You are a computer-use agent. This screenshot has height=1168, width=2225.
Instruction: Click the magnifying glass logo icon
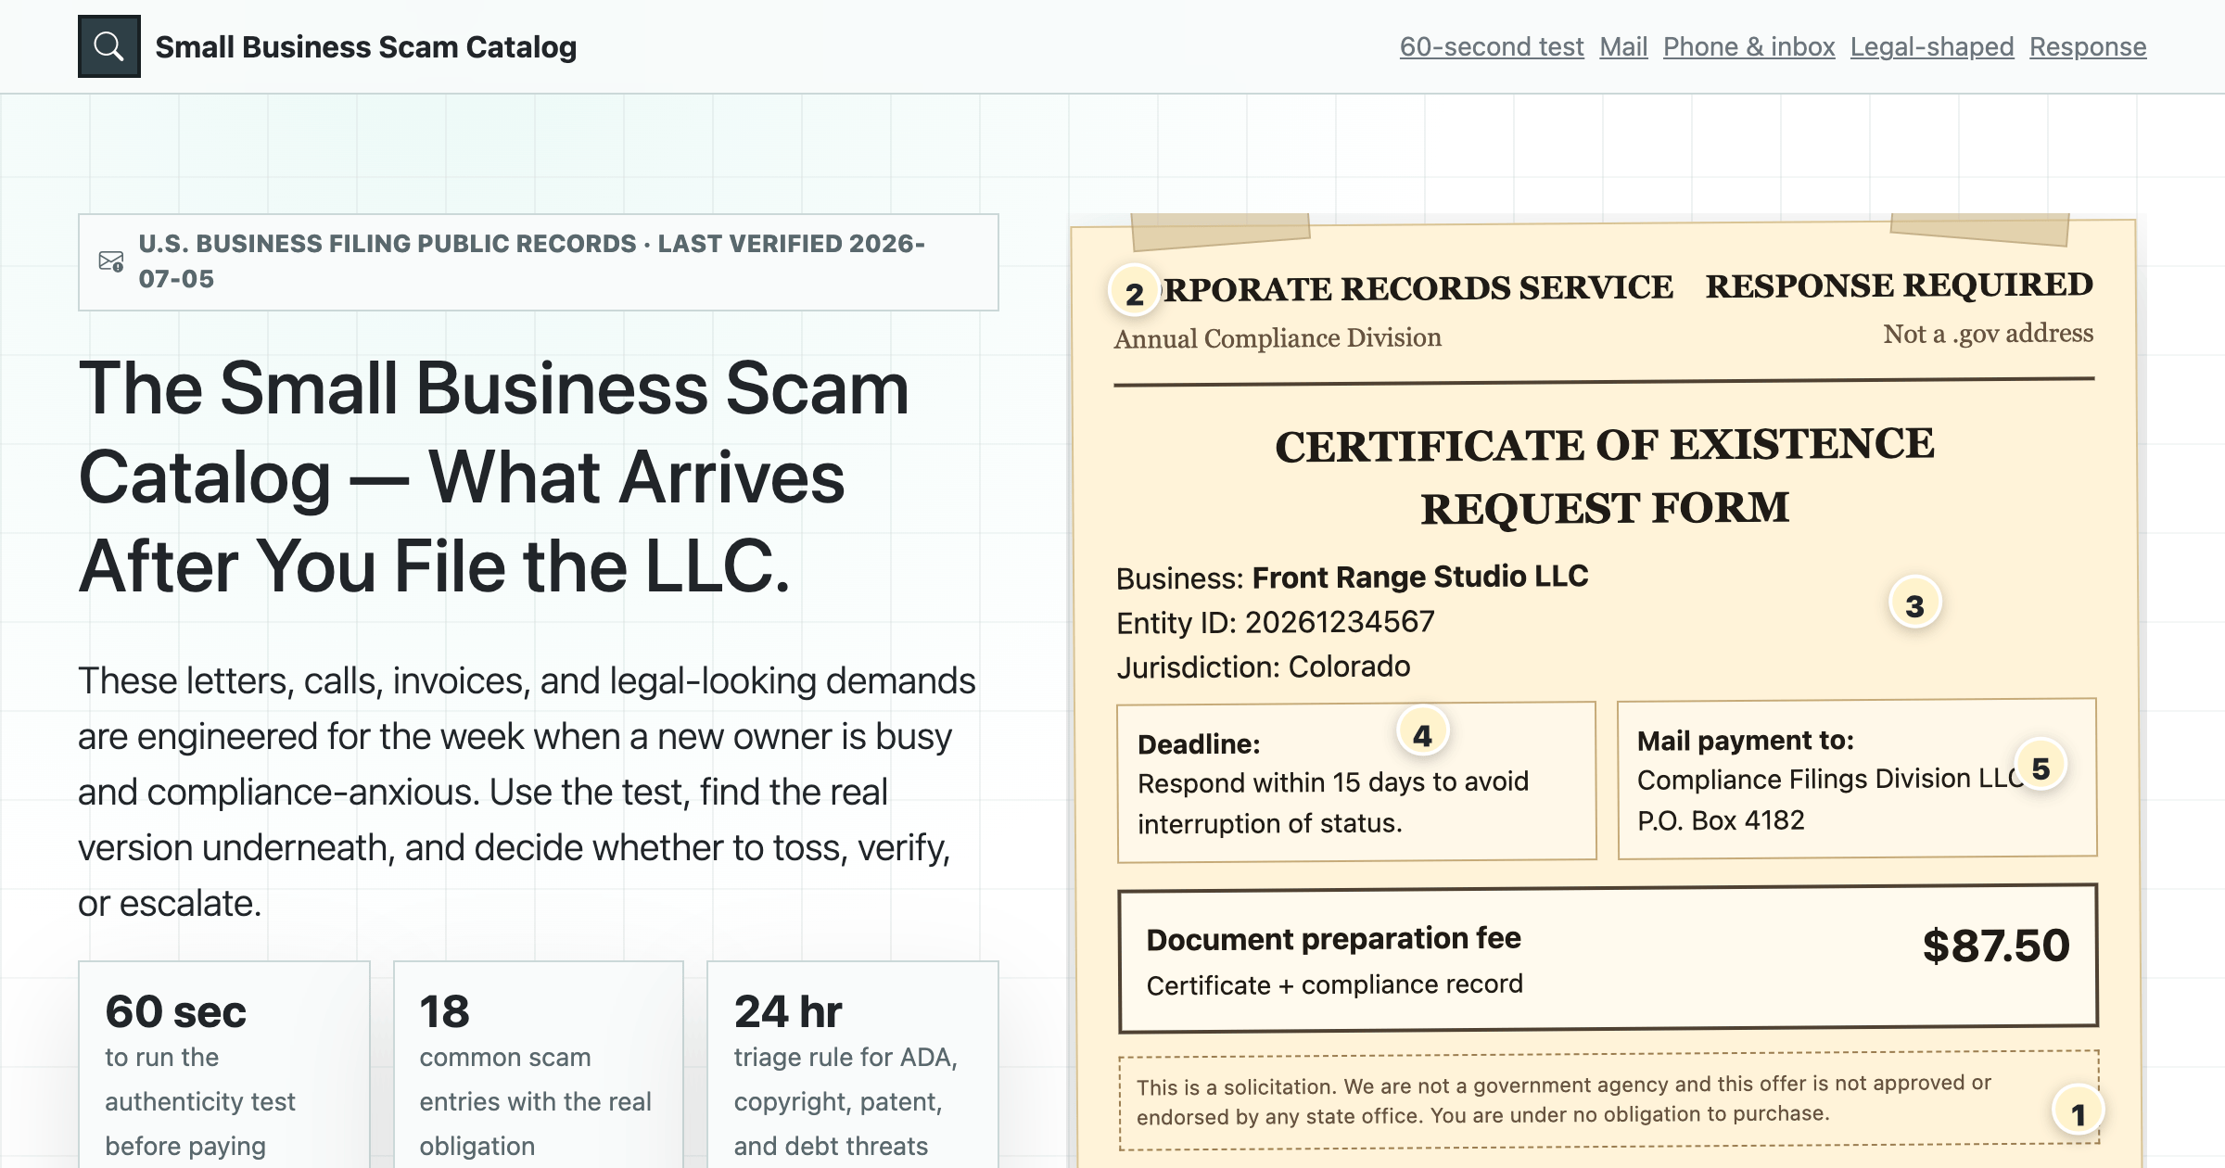point(109,46)
